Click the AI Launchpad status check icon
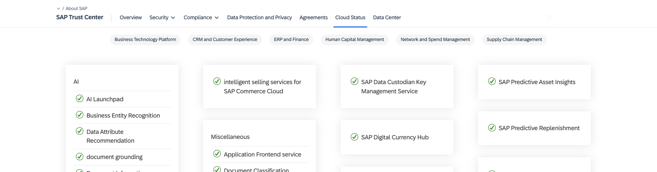This screenshot has width=657, height=172. (x=79, y=99)
